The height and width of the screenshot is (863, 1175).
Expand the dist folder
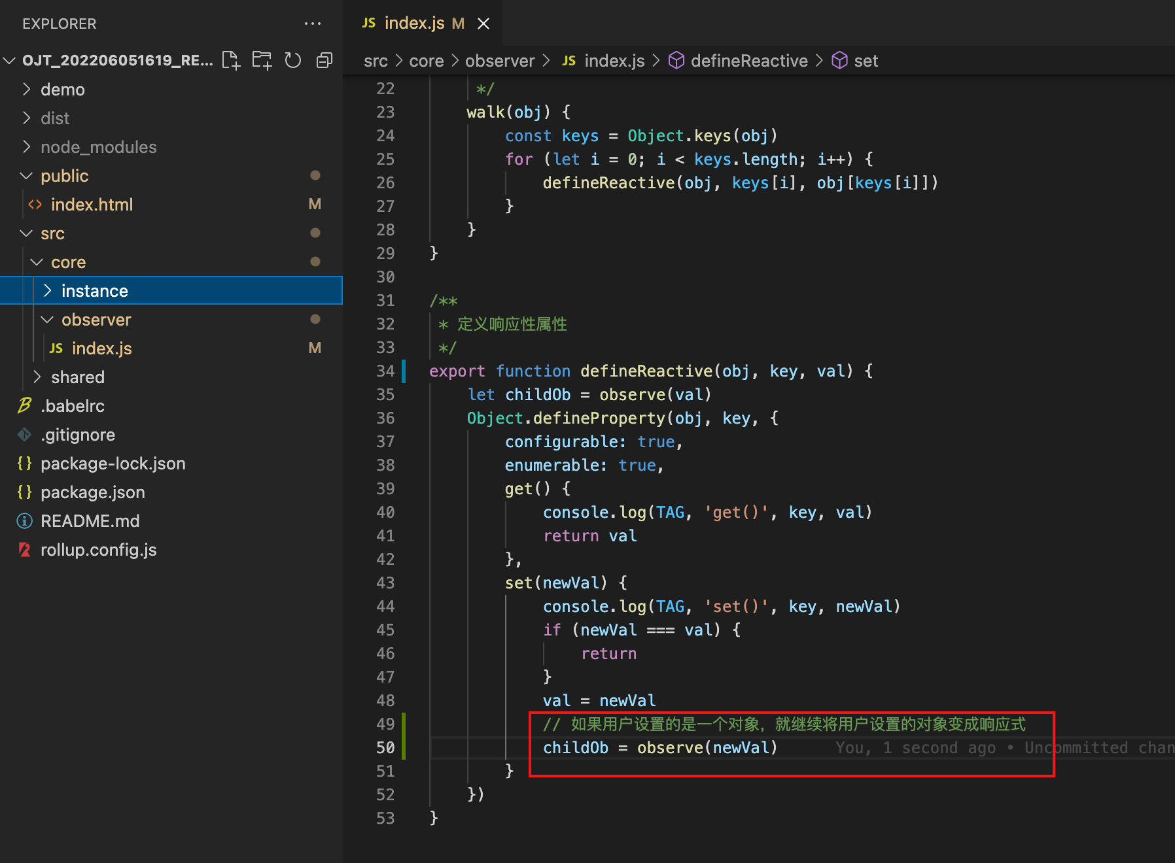(x=26, y=118)
